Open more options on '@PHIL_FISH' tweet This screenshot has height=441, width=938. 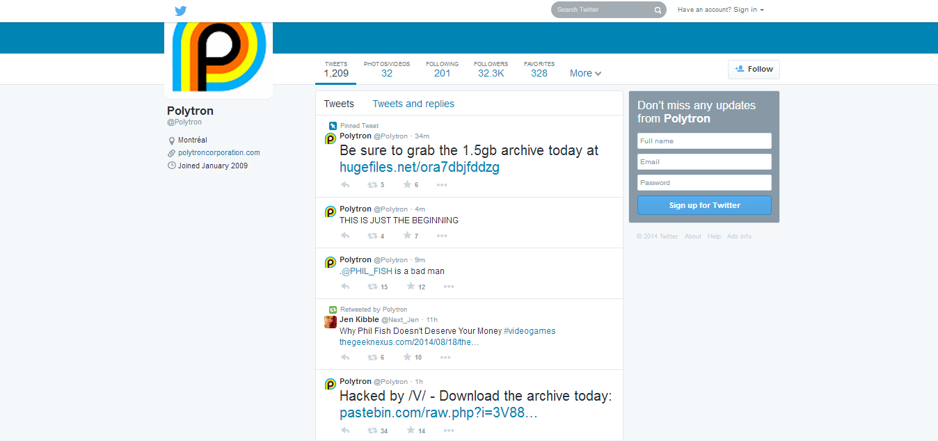(449, 287)
